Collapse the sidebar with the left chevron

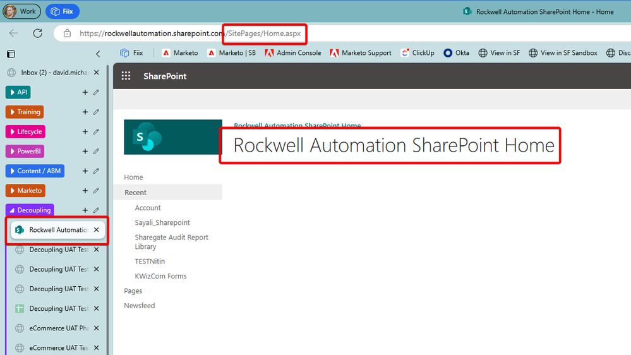tap(98, 54)
